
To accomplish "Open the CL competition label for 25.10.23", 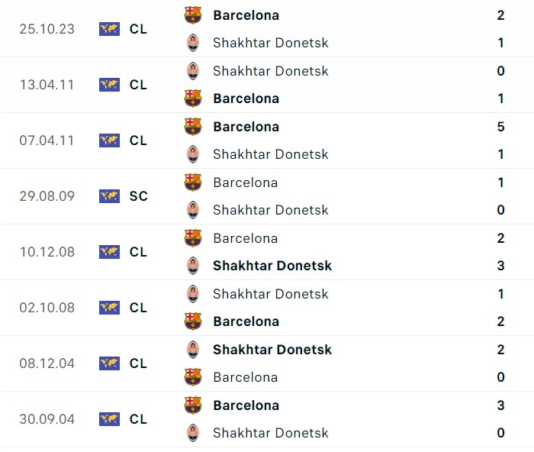I will click(x=138, y=29).
